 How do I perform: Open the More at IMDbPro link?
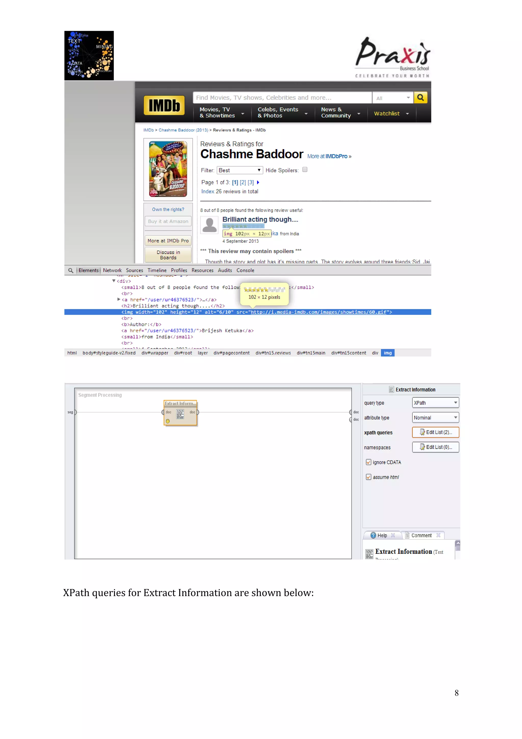coord(329,156)
